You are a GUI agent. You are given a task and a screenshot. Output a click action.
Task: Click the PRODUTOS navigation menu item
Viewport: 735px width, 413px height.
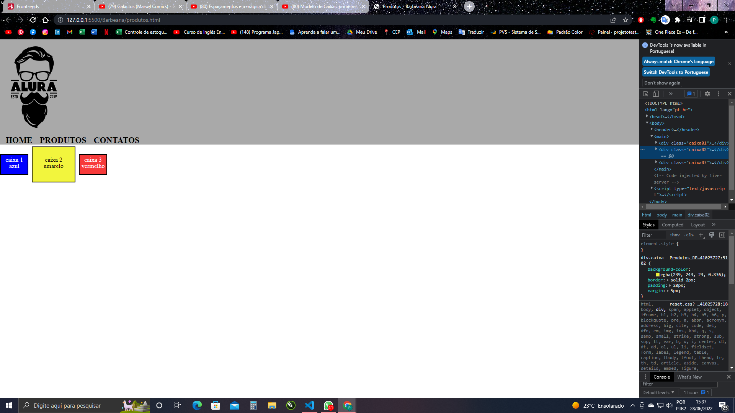63,140
